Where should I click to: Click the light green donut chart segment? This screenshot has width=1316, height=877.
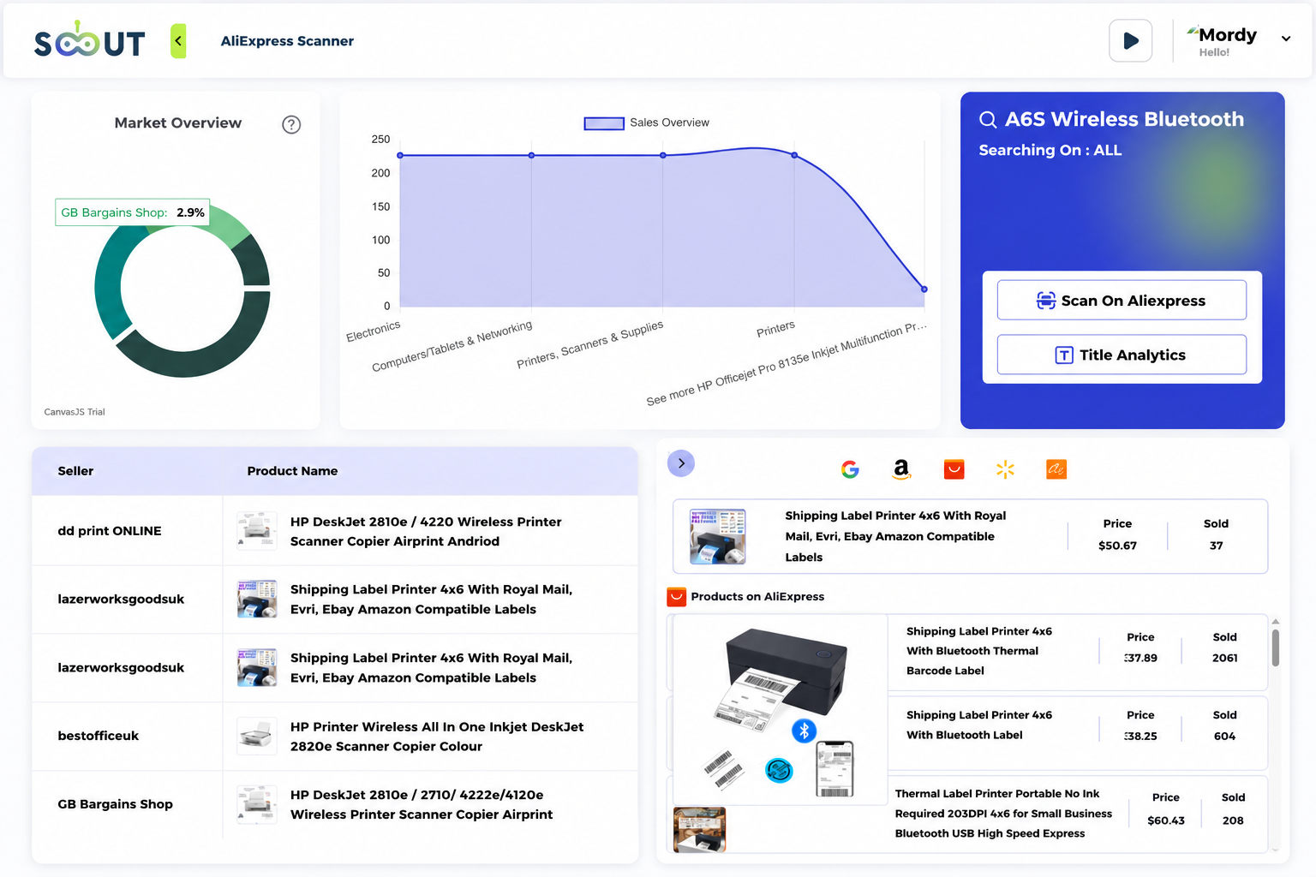click(227, 226)
